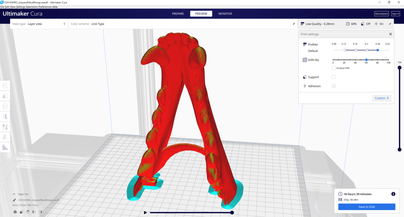The height and width of the screenshot is (217, 404).
Task: Select the Mirror tool in left toolbar
Action: click(x=5, y=116)
